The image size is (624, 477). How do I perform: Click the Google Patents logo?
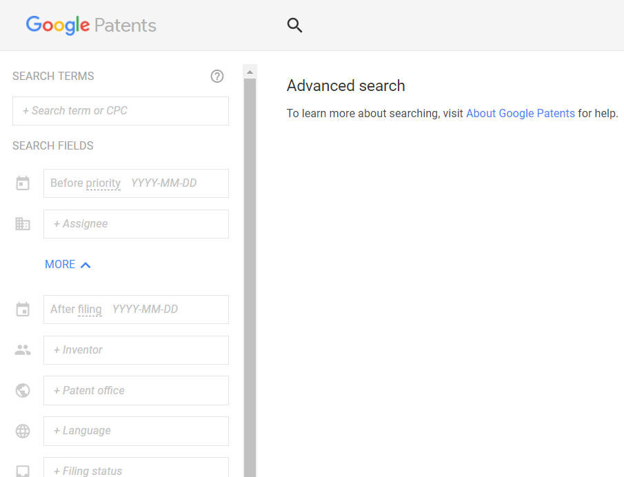point(91,26)
